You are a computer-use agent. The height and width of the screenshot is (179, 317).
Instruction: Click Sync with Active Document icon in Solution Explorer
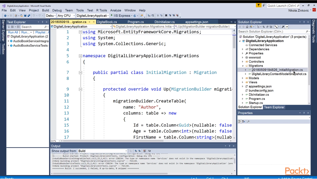pyautogui.click(x=264, y=27)
